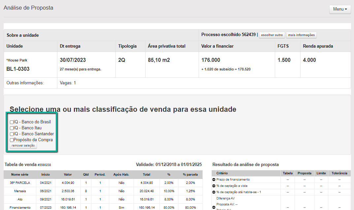This screenshot has height=210, width=354.
Task: Click the unit code BL1-0303
Action: [18, 69]
